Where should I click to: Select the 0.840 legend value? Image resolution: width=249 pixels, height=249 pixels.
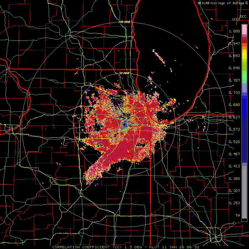tap(234, 68)
